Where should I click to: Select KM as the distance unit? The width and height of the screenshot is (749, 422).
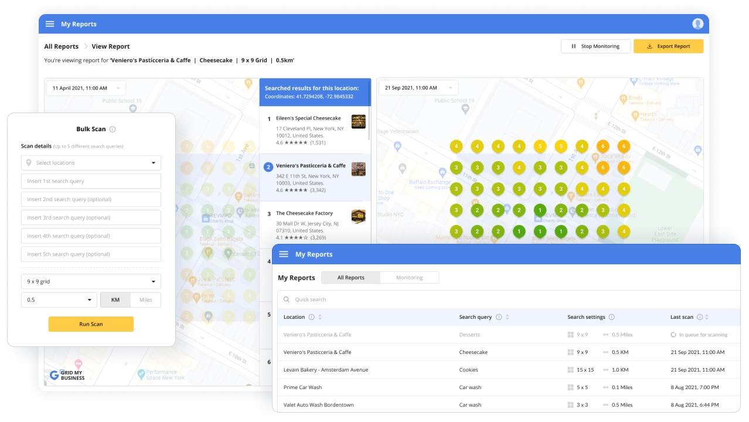[115, 300]
